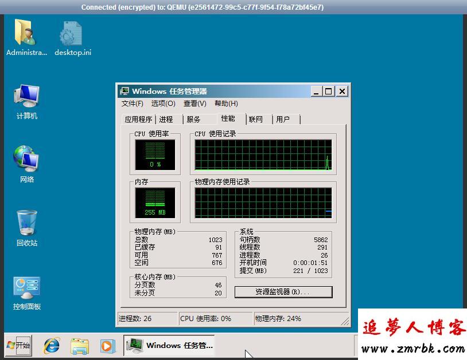The image size is (467, 360).
Task: Click the 总数 value 1023
Action: [215, 240]
